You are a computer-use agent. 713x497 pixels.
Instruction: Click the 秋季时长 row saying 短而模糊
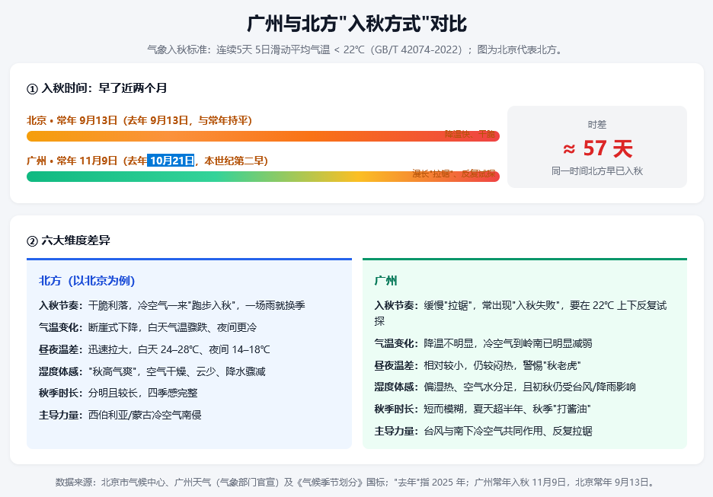pos(482,409)
